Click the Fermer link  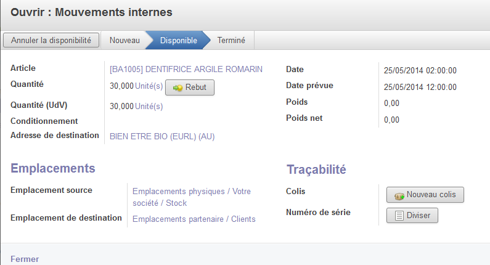[25, 259]
